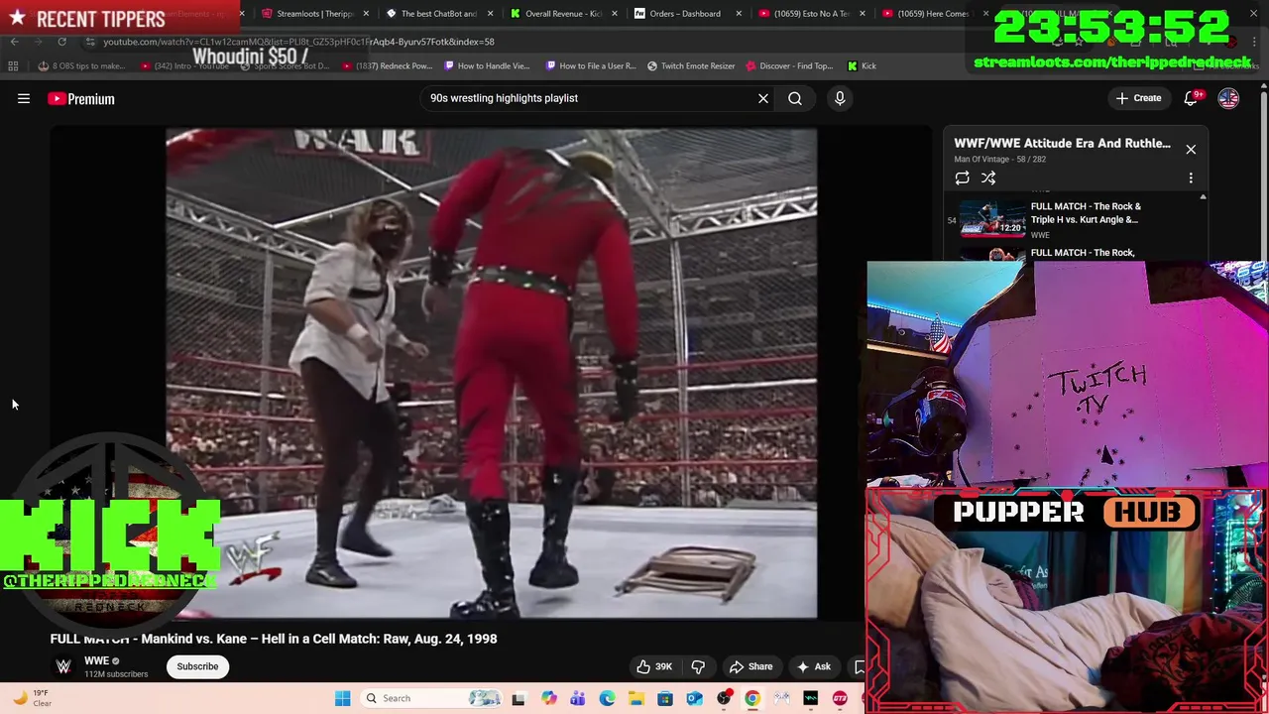This screenshot has width=1269, height=714.
Task: Click the YouTube search magnifier button
Action: [x=795, y=98]
